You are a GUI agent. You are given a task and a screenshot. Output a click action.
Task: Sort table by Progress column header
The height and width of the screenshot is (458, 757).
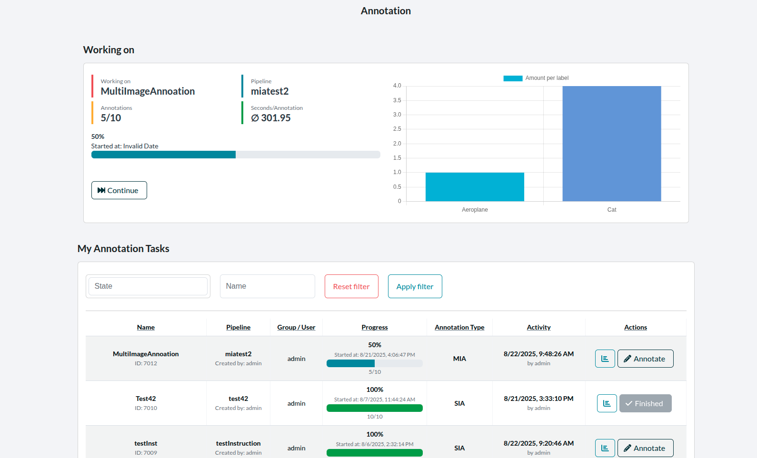375,327
